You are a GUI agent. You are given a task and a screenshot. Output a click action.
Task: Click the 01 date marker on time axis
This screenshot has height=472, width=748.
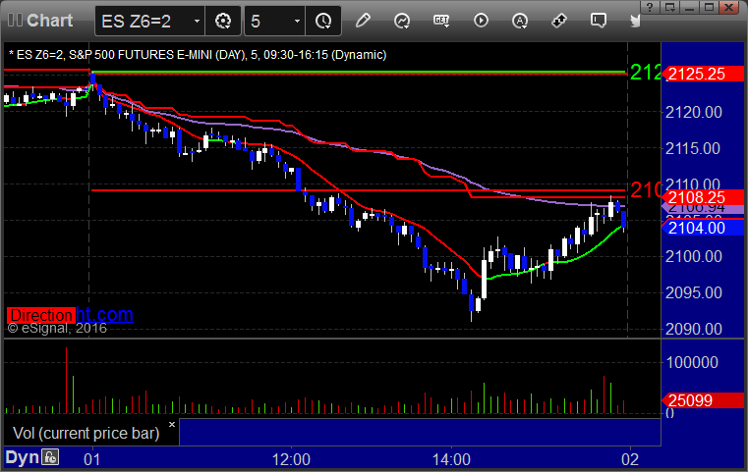point(92,459)
